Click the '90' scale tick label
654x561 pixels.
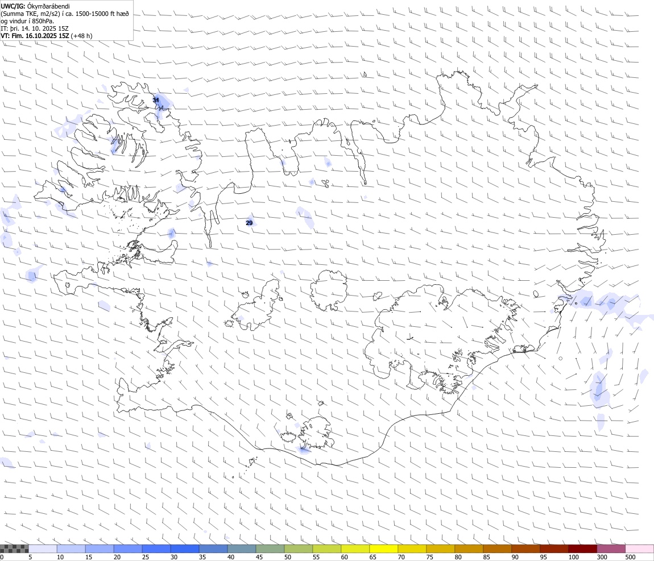tap(515, 557)
